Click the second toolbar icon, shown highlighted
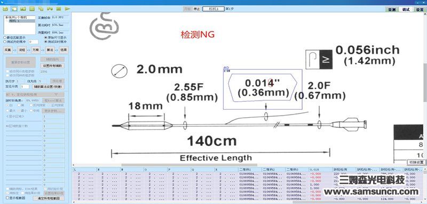 [x=14, y=9]
